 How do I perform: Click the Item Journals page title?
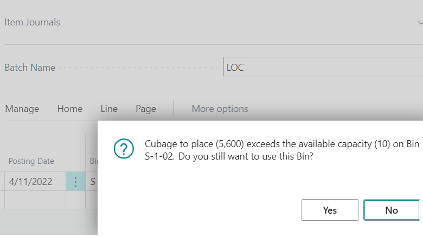tap(32, 22)
